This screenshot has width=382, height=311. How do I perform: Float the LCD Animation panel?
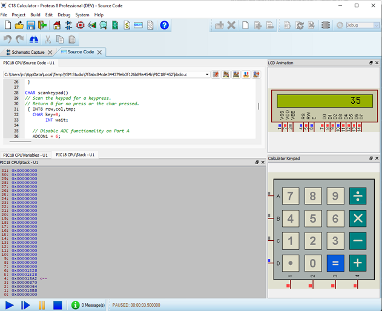pos(371,63)
